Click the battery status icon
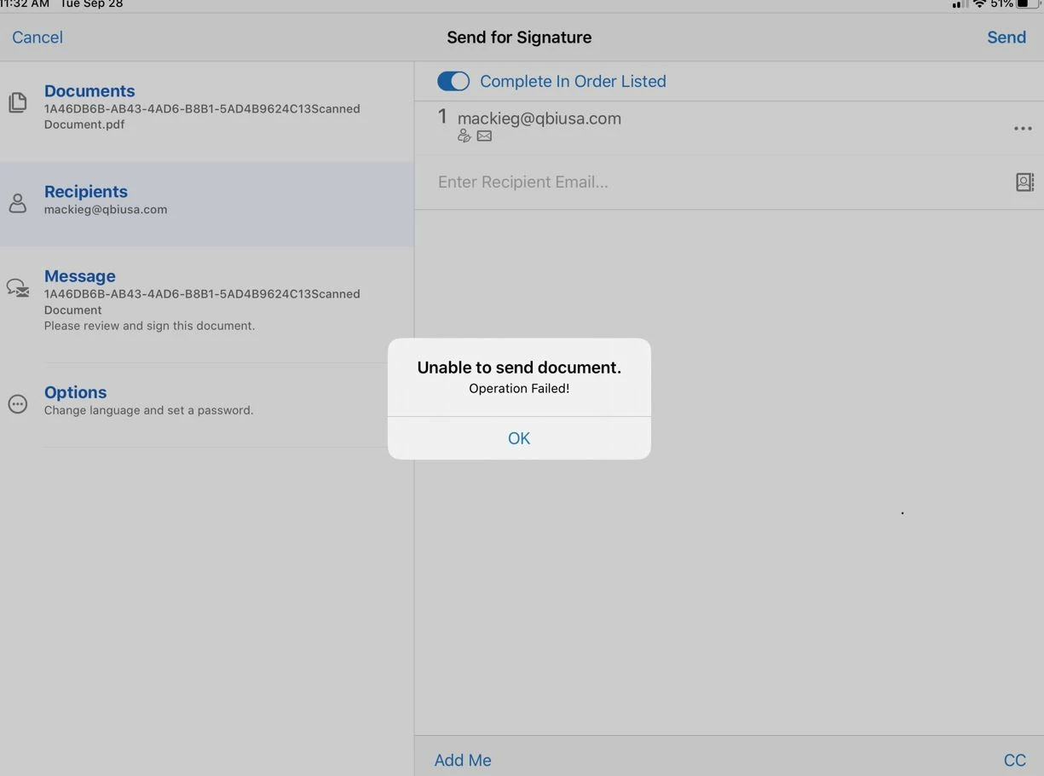1044x776 pixels. pyautogui.click(x=1029, y=4)
